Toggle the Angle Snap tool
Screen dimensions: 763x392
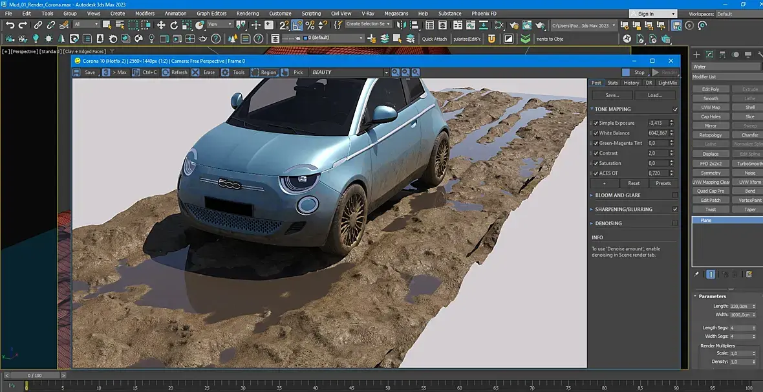point(297,25)
